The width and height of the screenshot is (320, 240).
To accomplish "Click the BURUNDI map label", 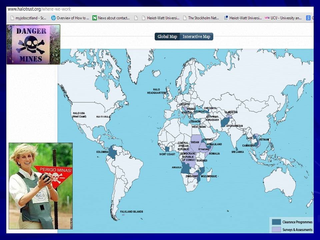I will (x=202, y=160).
